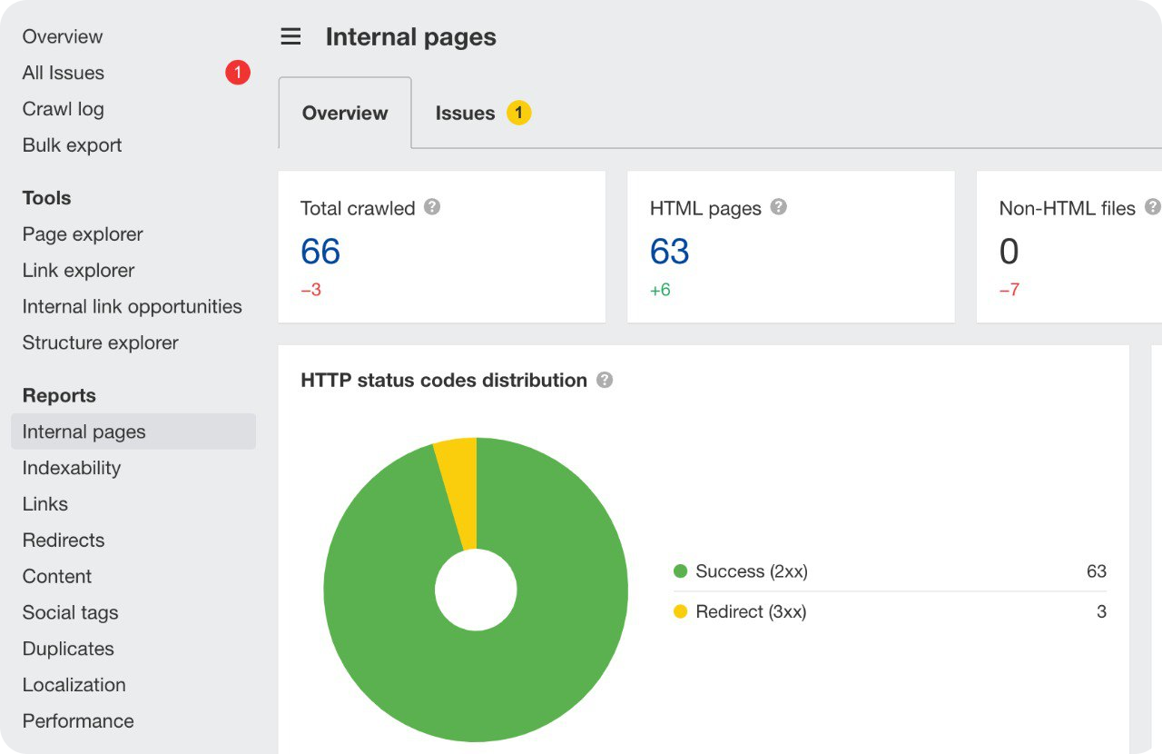Open the Crawl log

click(63, 108)
